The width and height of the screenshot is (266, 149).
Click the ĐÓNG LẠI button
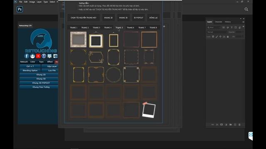[153, 18]
